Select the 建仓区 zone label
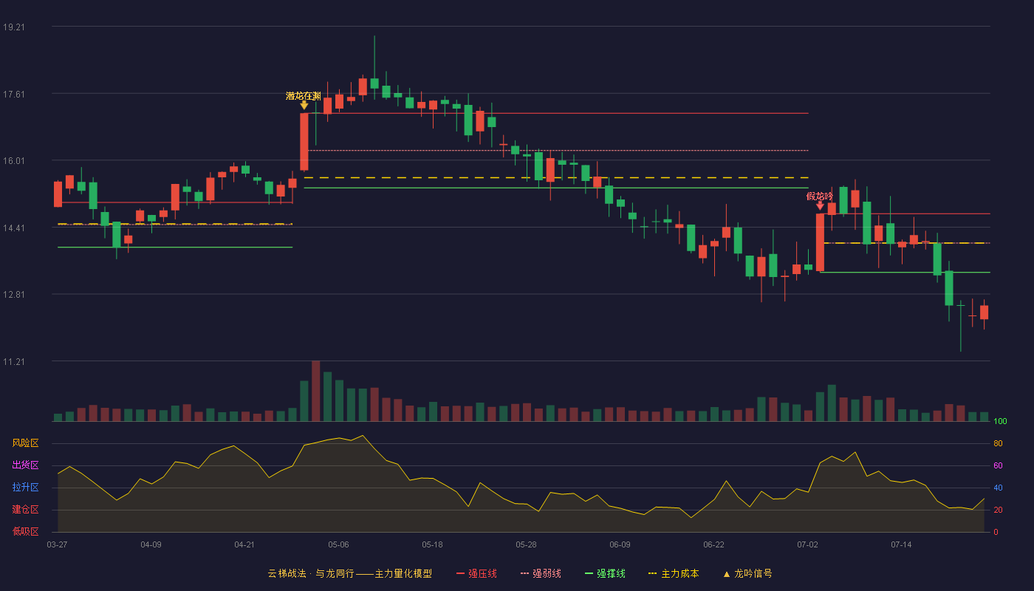Image resolution: width=1034 pixels, height=591 pixels. coord(25,510)
